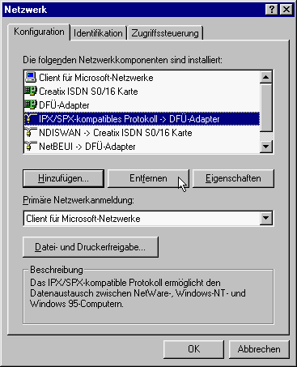
Task: Open Datei- und Druckerfreigabe... dialog
Action: click(91, 247)
